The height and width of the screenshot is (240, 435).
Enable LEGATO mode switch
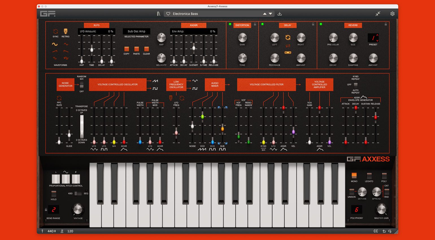[369, 176]
